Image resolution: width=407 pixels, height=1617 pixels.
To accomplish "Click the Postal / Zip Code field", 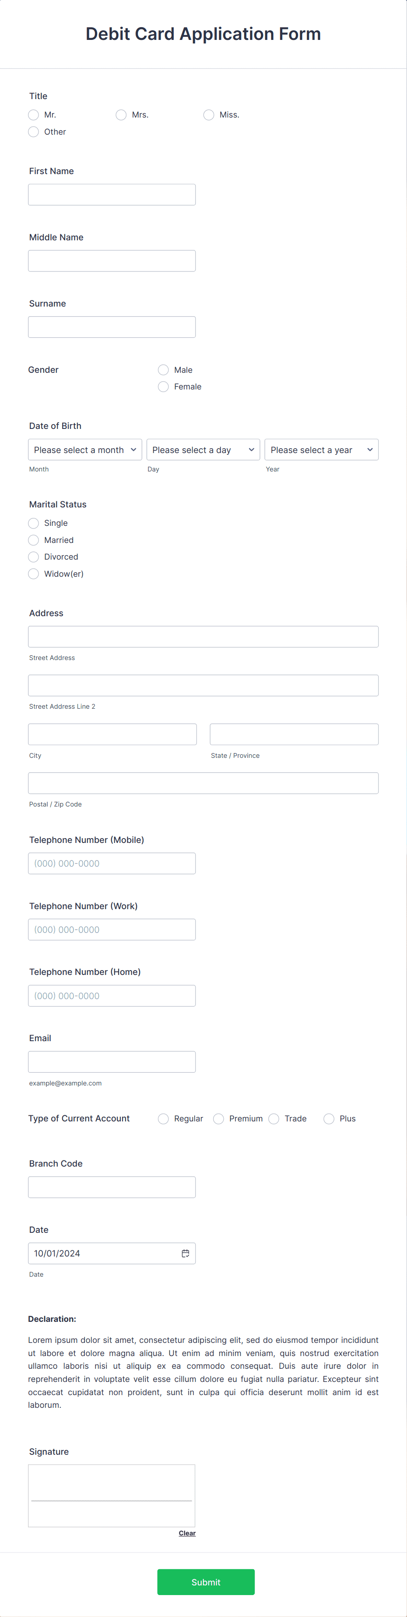I will (203, 783).
